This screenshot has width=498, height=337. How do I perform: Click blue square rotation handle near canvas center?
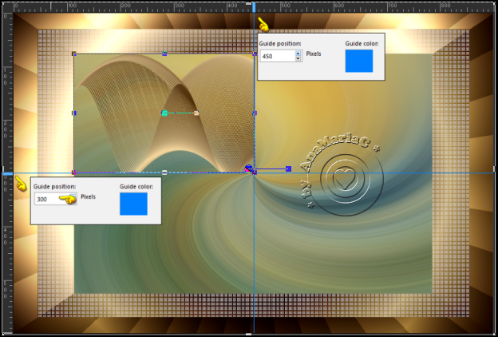[288, 168]
